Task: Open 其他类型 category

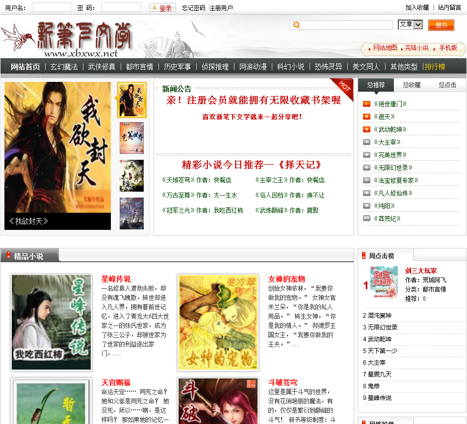Action: coord(404,67)
